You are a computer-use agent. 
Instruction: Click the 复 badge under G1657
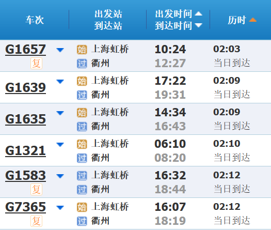click(36, 64)
